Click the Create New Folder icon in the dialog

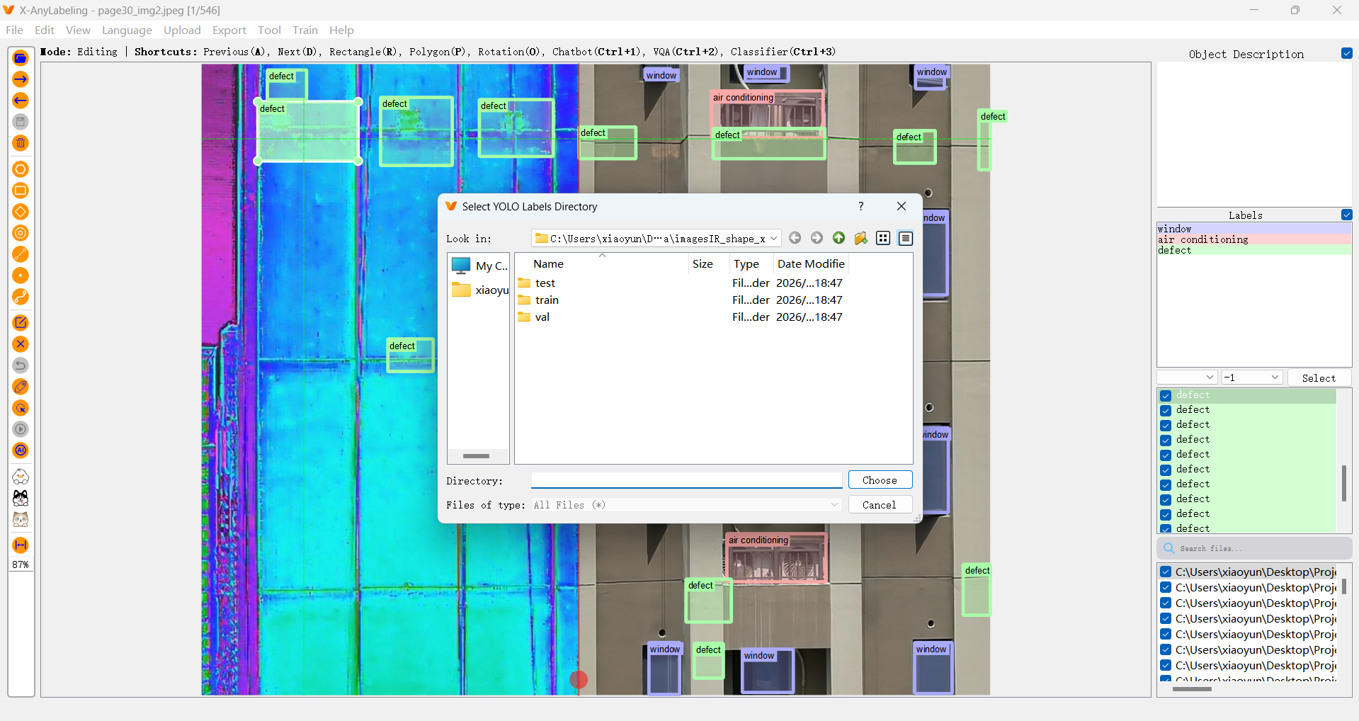[860, 238]
